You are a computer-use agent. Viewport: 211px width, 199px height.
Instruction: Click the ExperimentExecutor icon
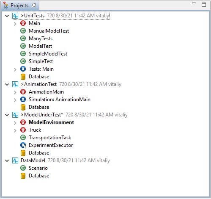click(23, 145)
